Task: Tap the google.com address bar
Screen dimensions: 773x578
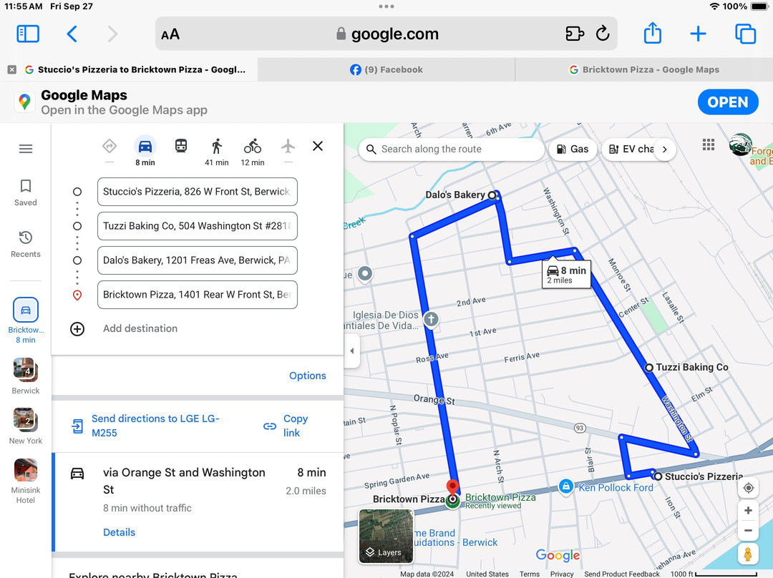Action: coord(386,34)
